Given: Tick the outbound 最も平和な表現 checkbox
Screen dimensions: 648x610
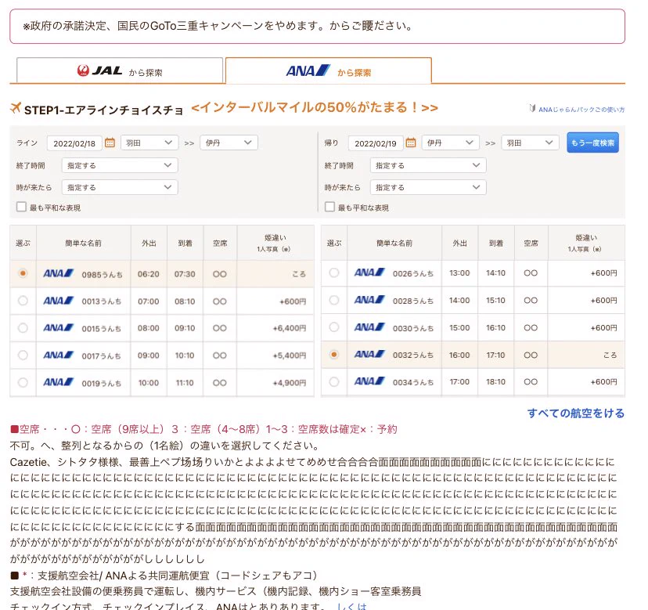Looking at the screenshot, I should click(21, 207).
